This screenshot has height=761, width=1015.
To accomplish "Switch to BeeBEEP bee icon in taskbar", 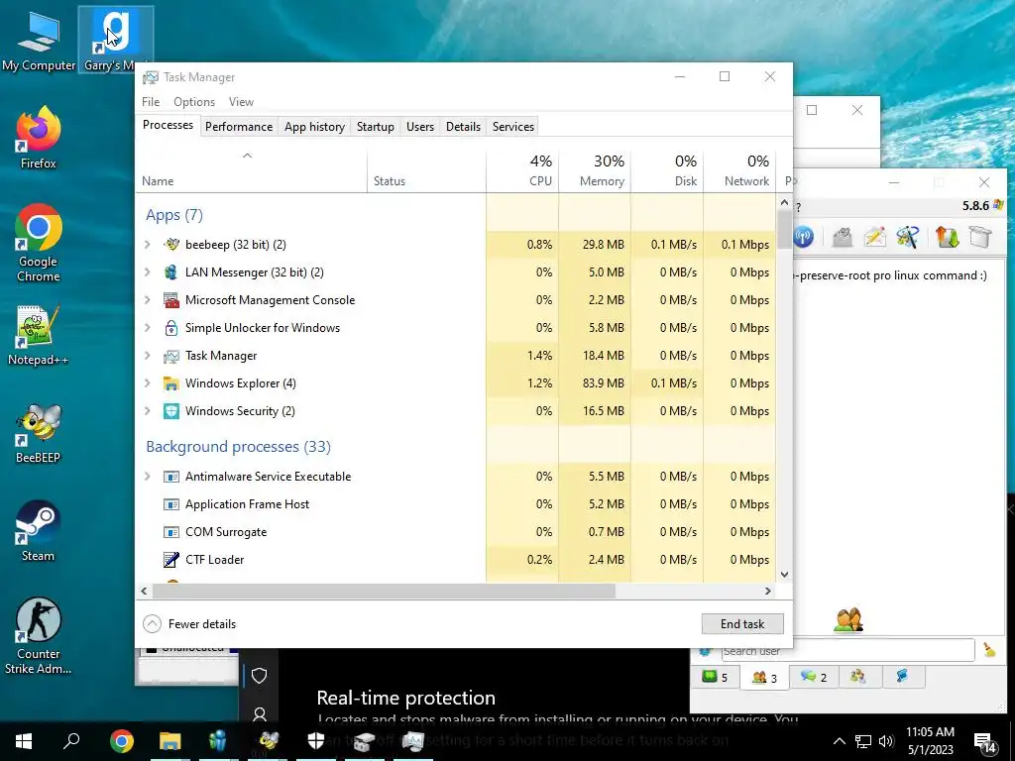I will point(268,741).
